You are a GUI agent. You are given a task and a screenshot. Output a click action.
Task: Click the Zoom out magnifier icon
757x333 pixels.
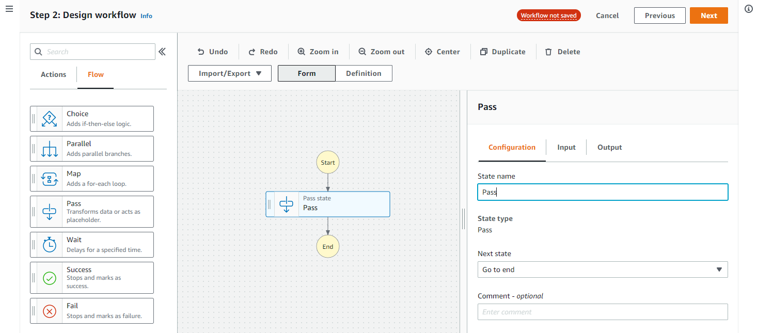362,52
